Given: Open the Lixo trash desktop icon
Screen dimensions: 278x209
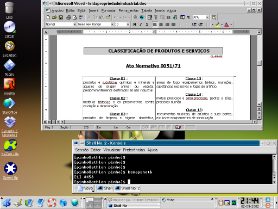Looking at the screenshot, I should point(9,10).
